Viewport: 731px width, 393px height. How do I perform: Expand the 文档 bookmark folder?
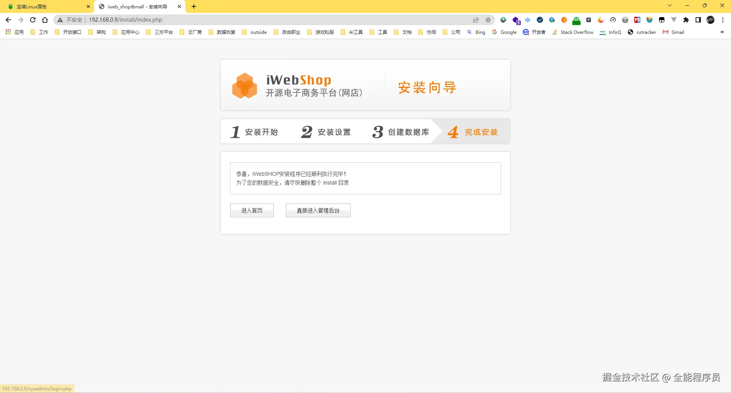(x=403, y=32)
